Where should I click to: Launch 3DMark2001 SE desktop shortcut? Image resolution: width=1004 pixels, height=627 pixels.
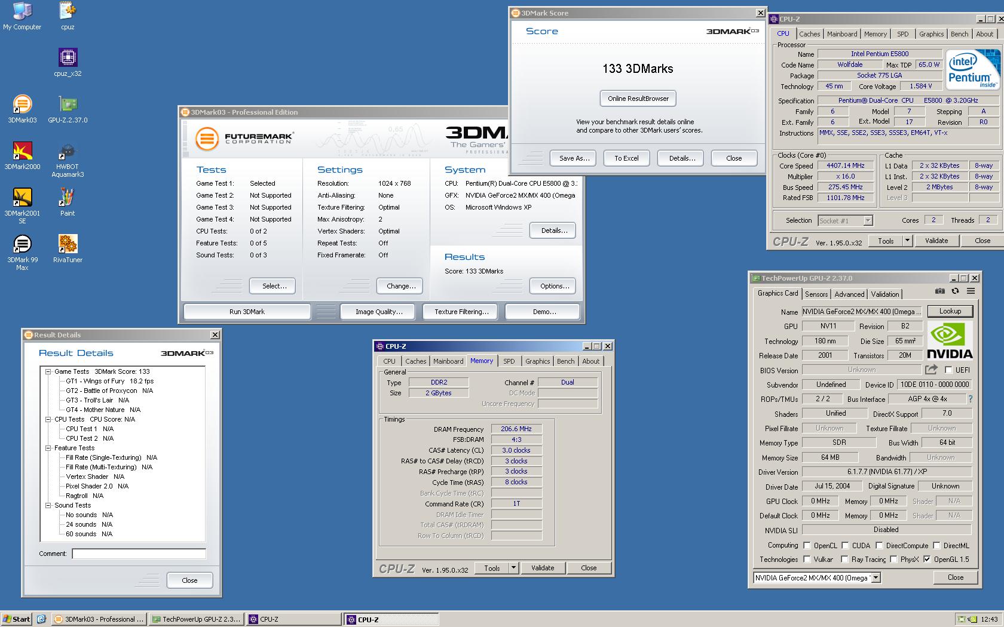[x=22, y=206]
